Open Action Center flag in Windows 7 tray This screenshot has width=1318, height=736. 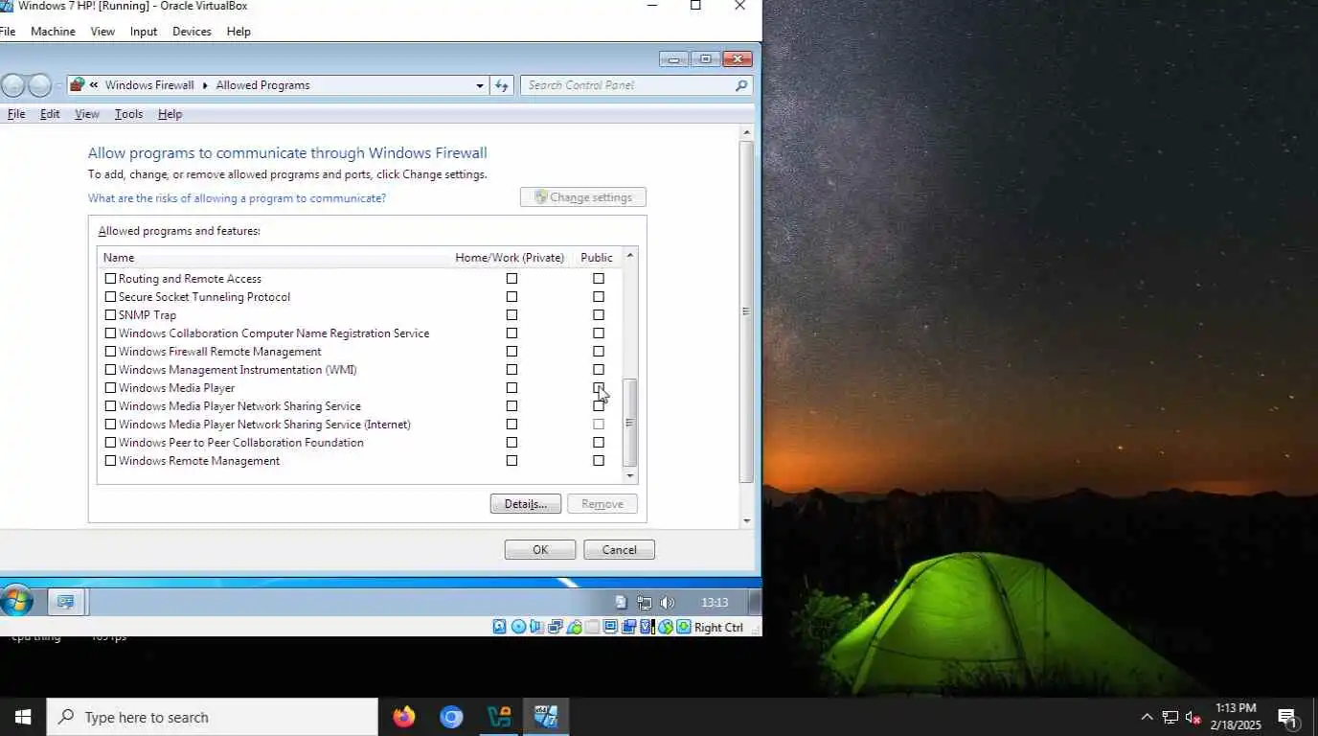pyautogui.click(x=621, y=603)
